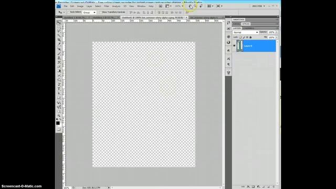Toggle Lock position

[247, 37]
